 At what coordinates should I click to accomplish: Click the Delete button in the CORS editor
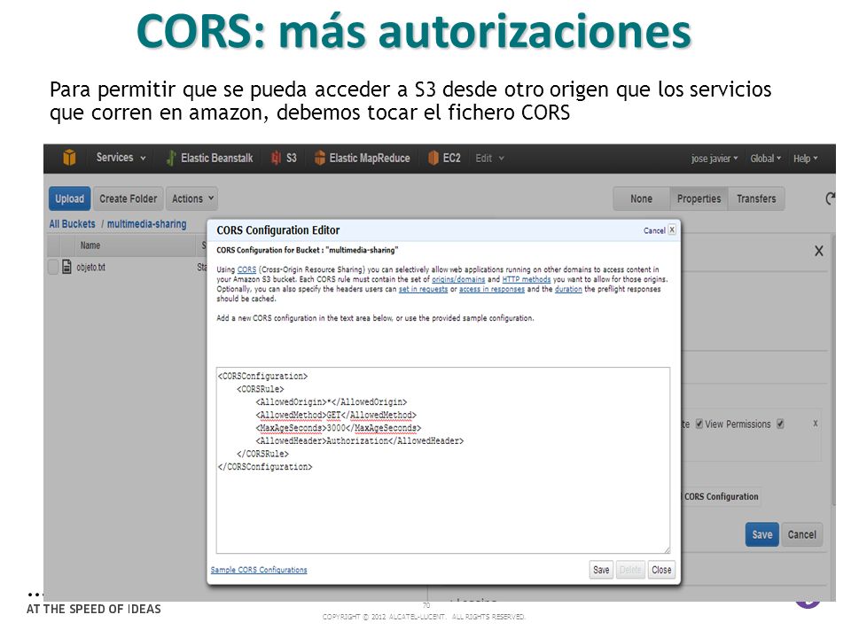coord(630,570)
